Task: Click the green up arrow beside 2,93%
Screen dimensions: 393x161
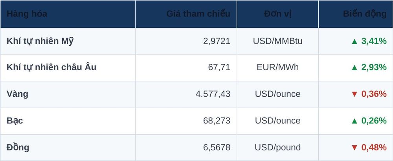Action: point(354,67)
